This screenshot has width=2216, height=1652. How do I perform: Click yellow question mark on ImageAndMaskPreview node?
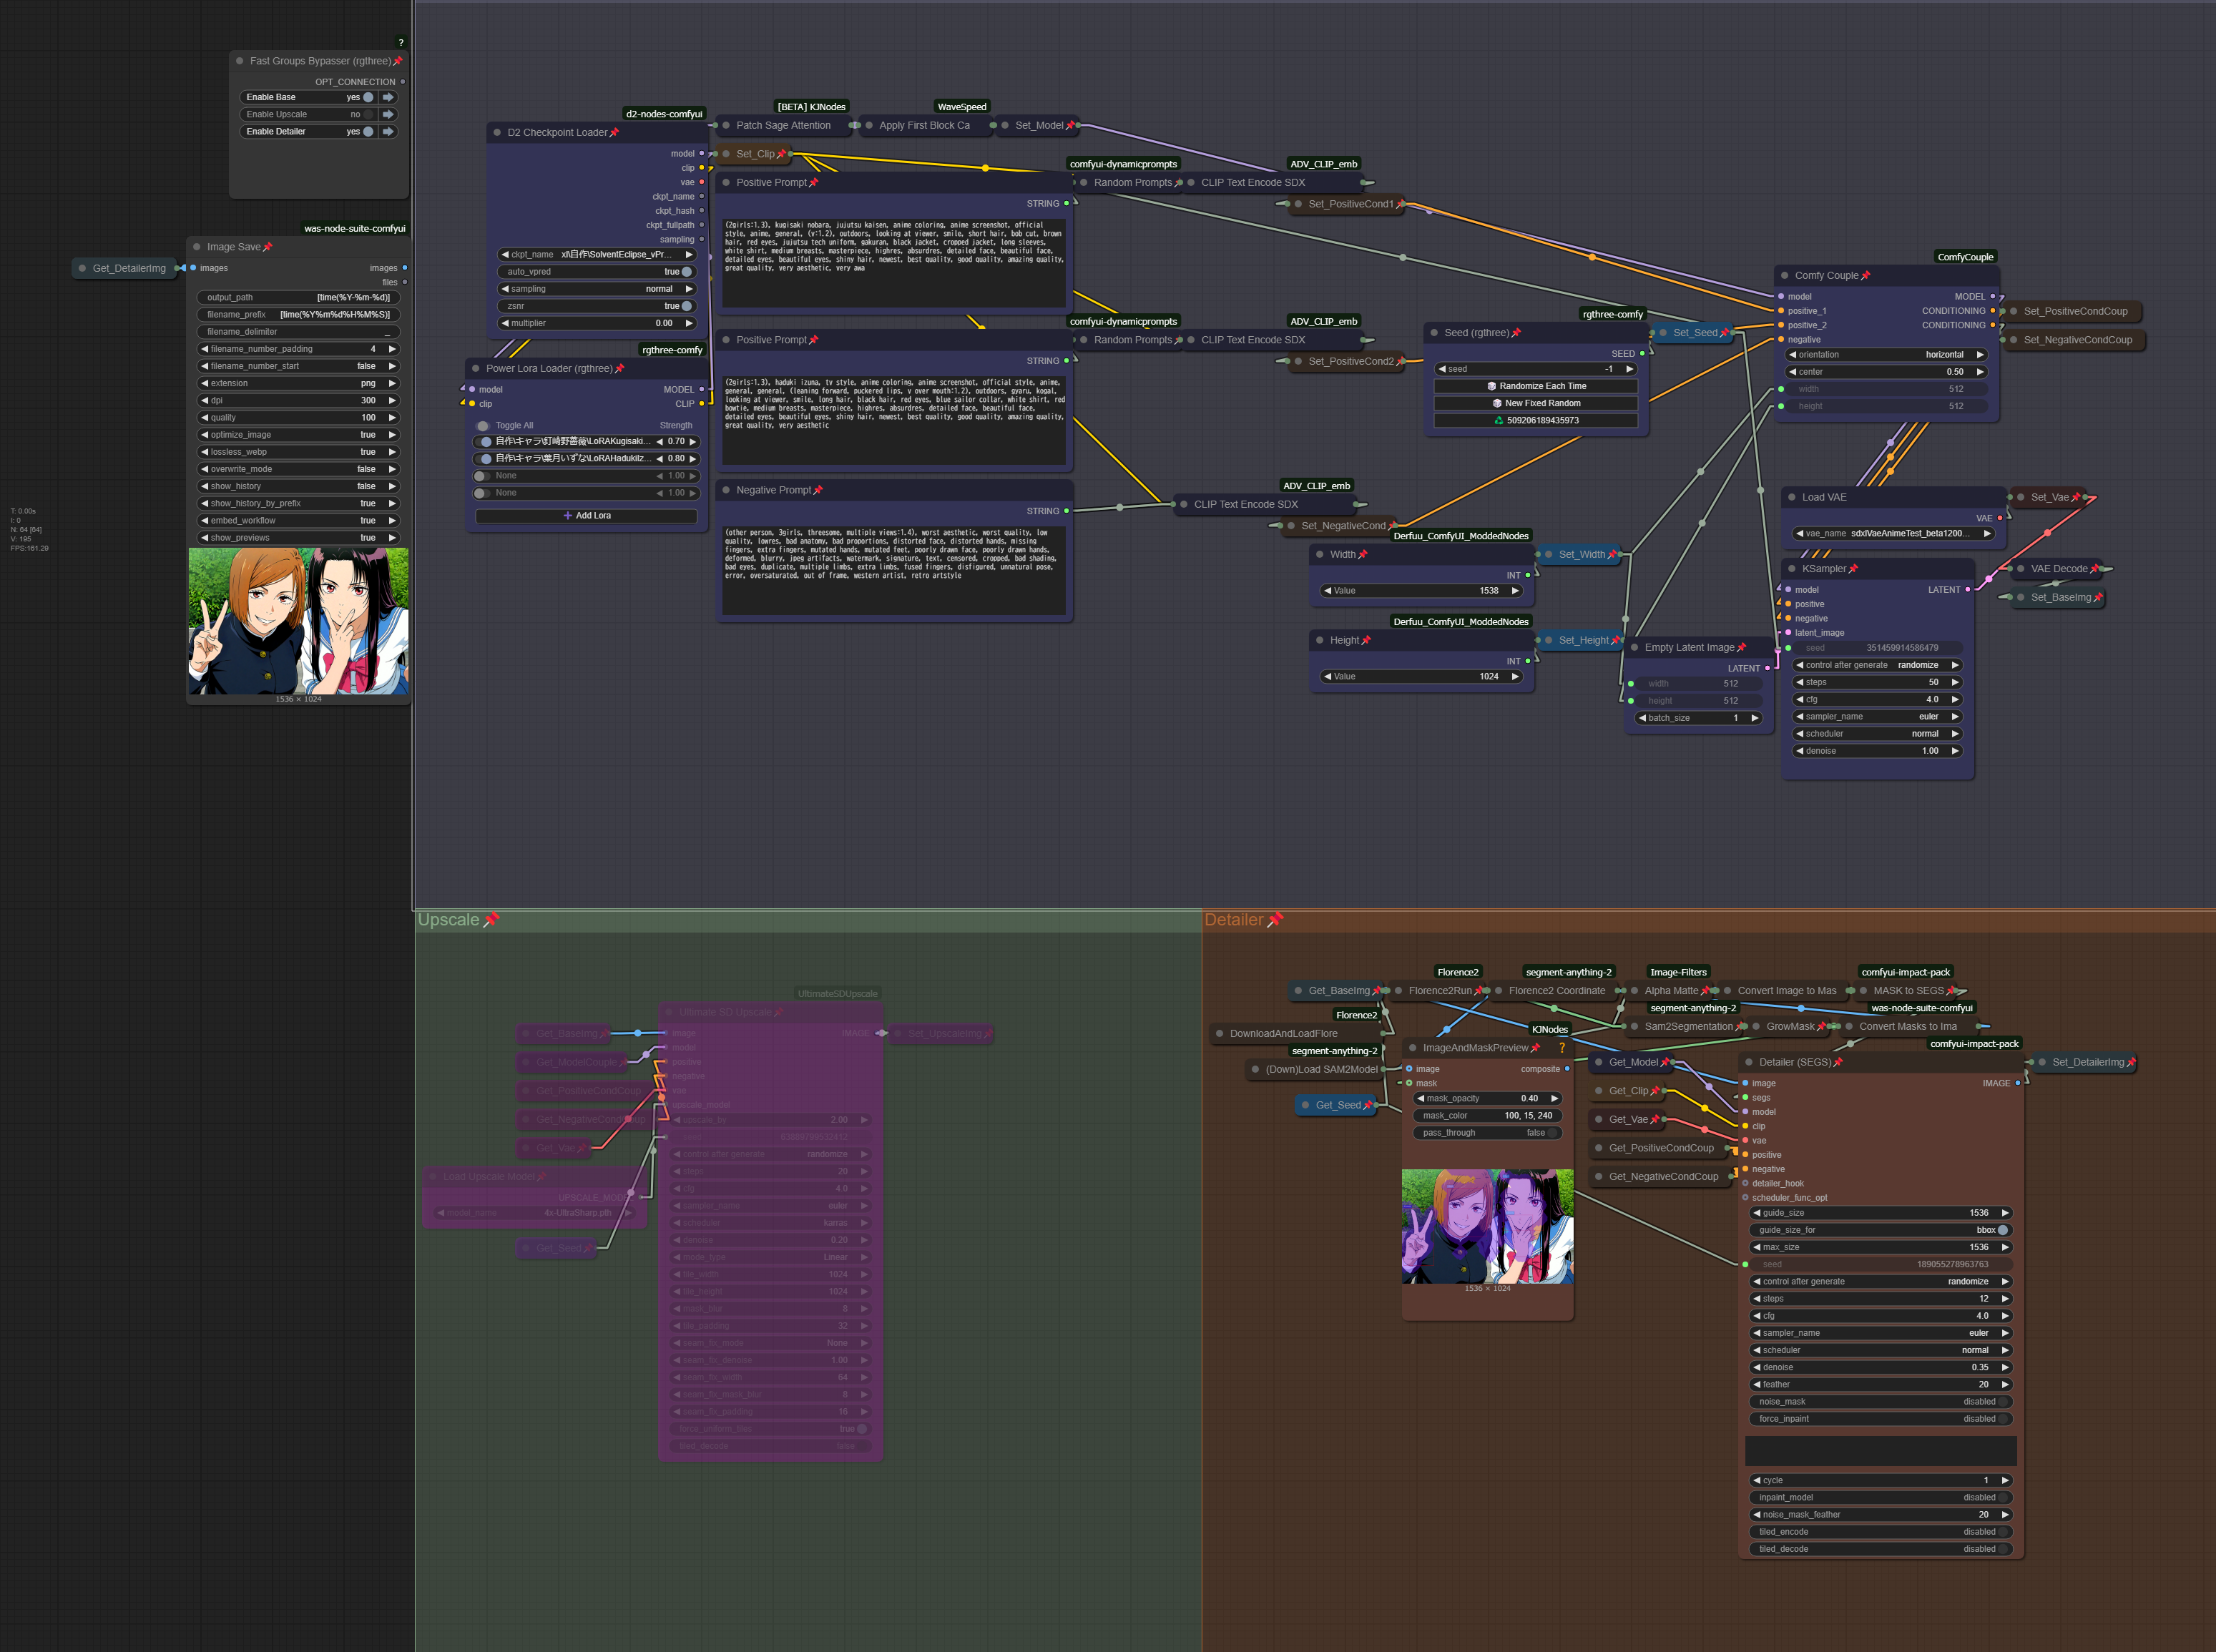pos(1562,1048)
